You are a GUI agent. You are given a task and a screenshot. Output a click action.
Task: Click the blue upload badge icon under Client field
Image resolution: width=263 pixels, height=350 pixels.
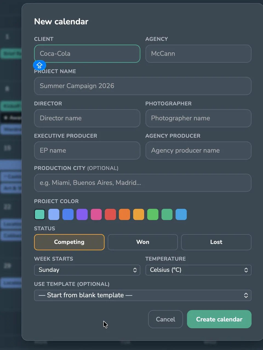[x=39, y=65]
